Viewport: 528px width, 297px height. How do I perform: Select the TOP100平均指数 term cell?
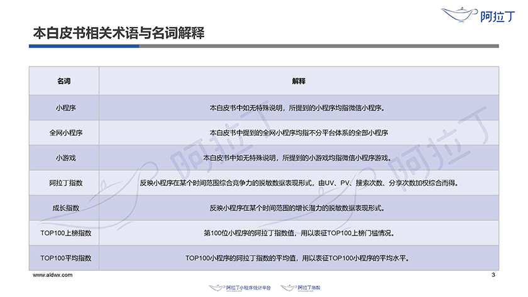coord(64,258)
